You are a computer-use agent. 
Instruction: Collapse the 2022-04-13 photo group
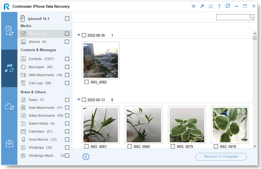79,100
